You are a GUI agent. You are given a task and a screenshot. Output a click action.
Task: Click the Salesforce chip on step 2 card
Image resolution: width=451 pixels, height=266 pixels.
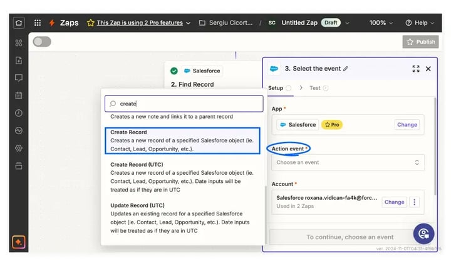coord(202,71)
